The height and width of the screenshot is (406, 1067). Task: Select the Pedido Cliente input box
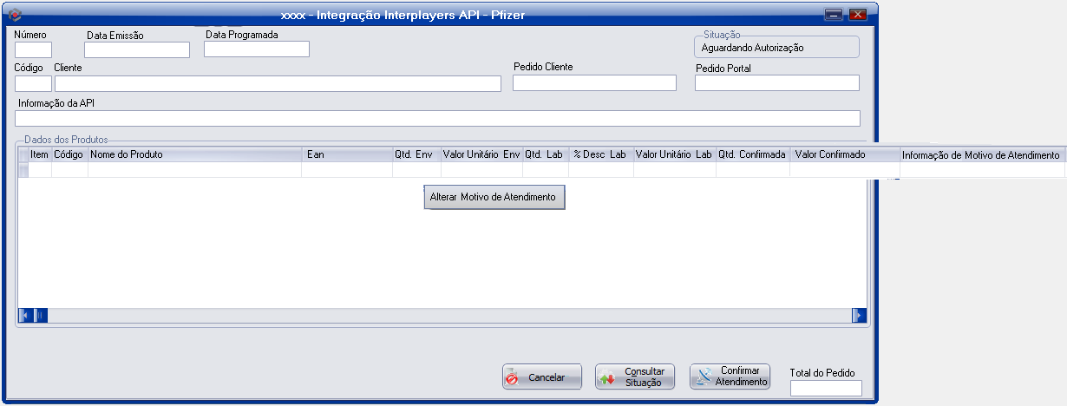pos(594,82)
